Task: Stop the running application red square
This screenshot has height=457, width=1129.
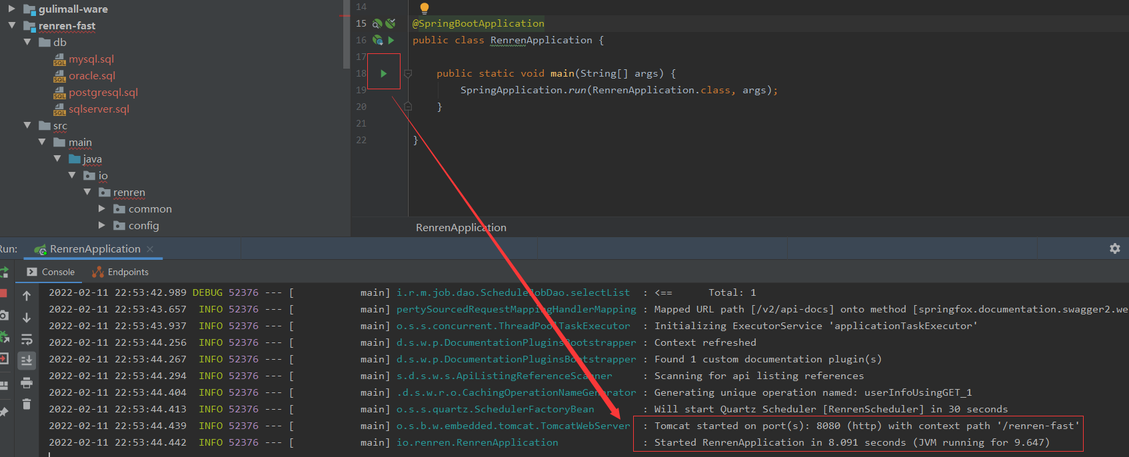Action: [3, 293]
